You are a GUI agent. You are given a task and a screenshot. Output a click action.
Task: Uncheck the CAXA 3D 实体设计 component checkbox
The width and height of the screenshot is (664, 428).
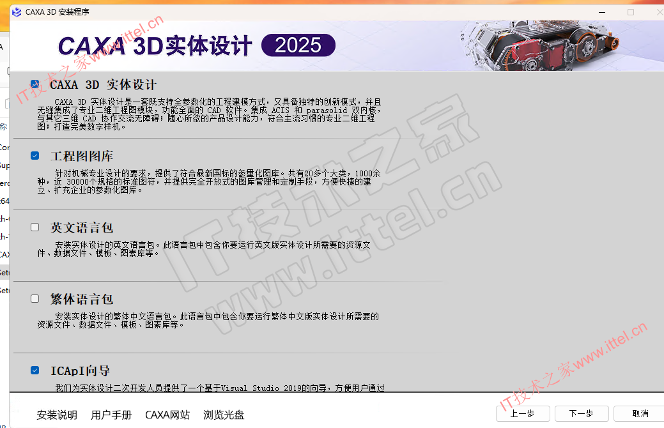35,84
